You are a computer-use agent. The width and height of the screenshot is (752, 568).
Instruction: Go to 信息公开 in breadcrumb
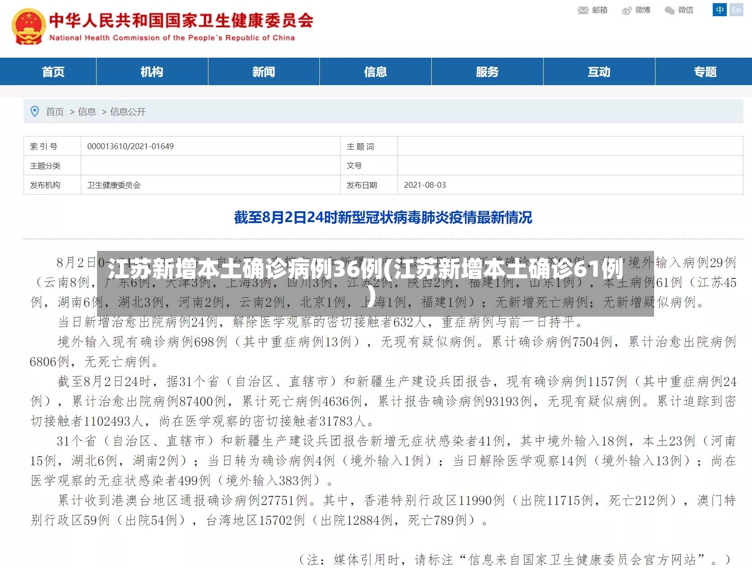click(x=128, y=112)
